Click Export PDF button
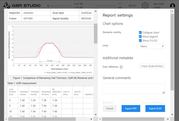Screen dimensions: 179x121 coord(131,108)
